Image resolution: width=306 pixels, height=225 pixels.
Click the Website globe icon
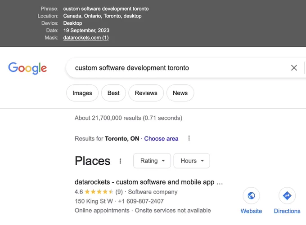tap(251, 195)
